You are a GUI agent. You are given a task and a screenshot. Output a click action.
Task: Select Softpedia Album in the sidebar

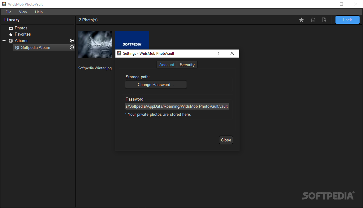pyautogui.click(x=44, y=47)
